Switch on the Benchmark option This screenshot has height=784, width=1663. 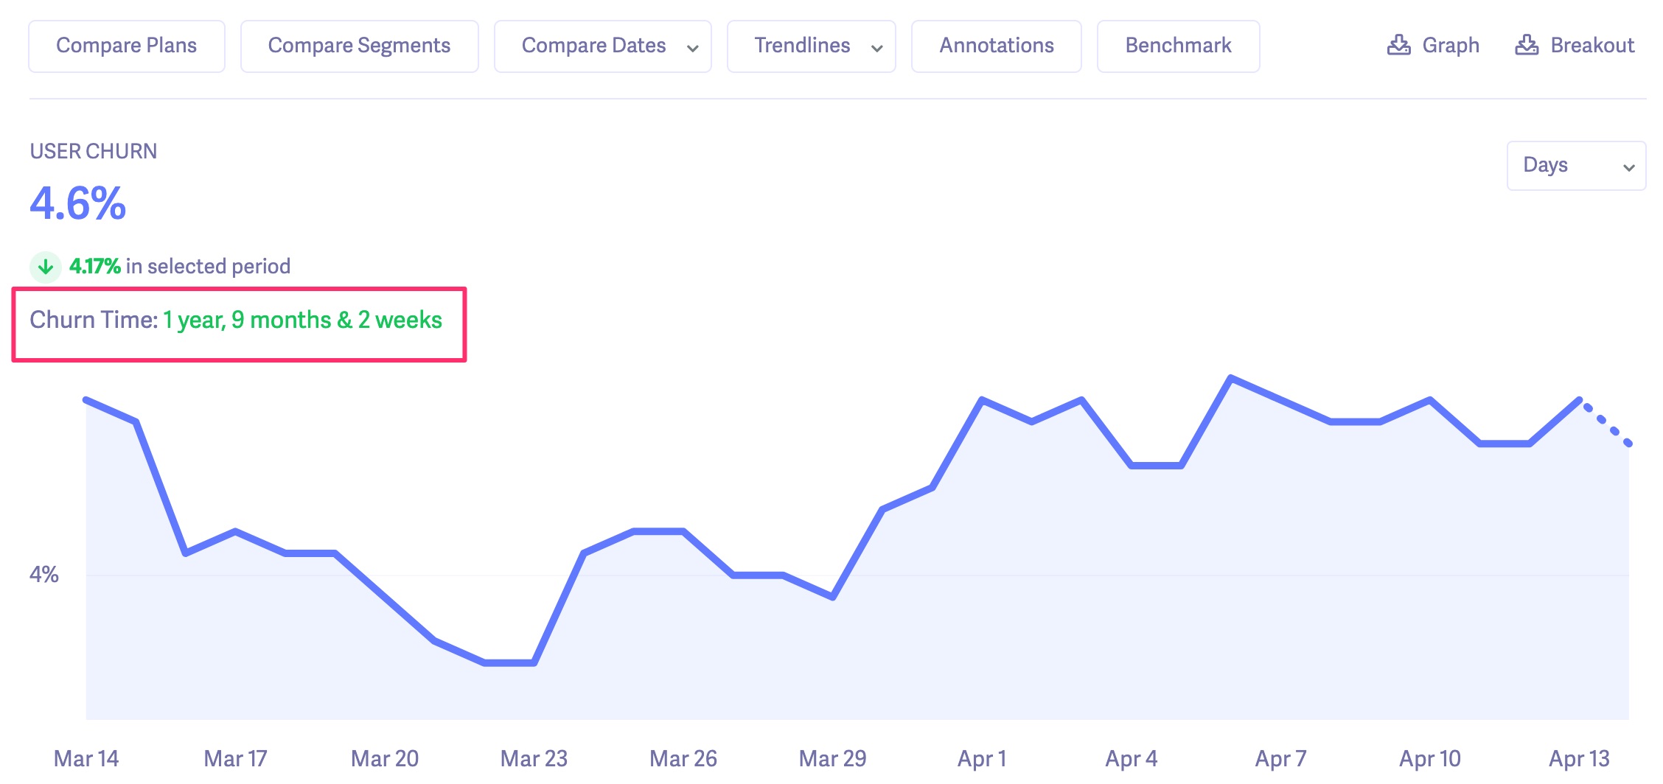point(1178,46)
